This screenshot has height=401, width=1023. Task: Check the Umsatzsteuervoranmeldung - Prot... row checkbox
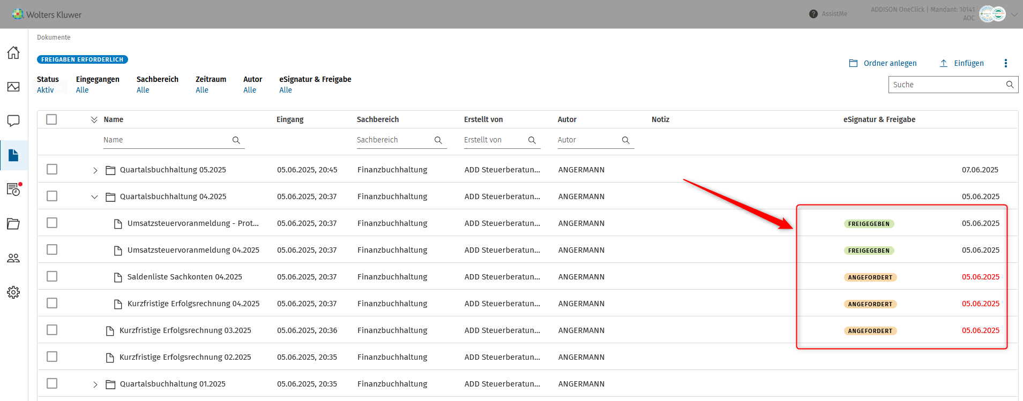pyautogui.click(x=52, y=223)
